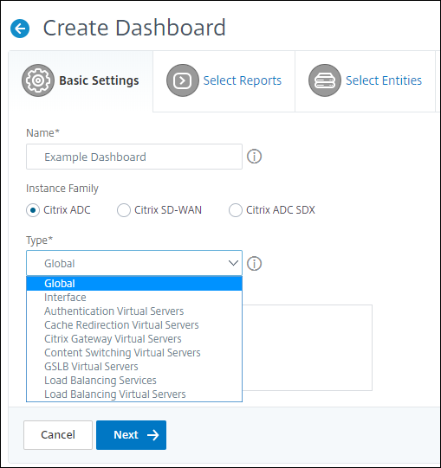
Task: Choose Load Balancing Virtual Servers option
Action: click(x=134, y=394)
